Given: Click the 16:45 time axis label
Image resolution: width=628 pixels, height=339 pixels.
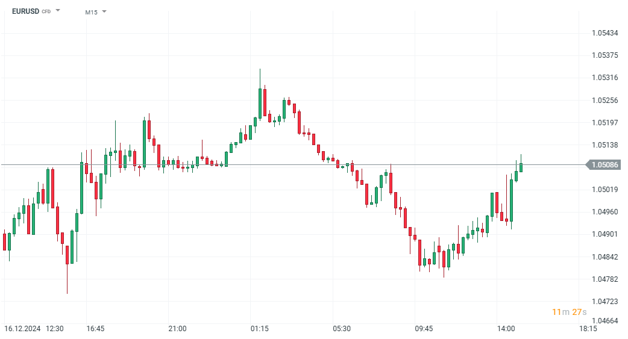Looking at the screenshot, I should (95, 329).
